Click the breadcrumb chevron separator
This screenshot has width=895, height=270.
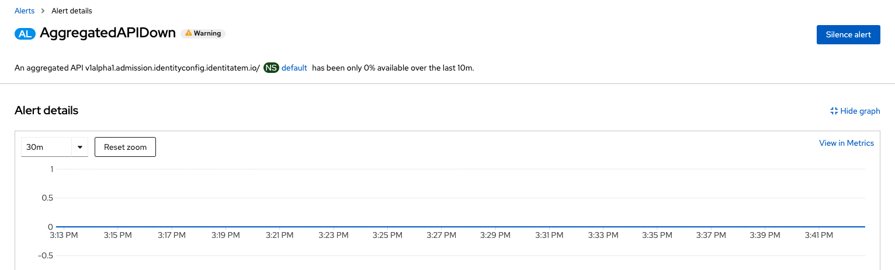tap(43, 10)
